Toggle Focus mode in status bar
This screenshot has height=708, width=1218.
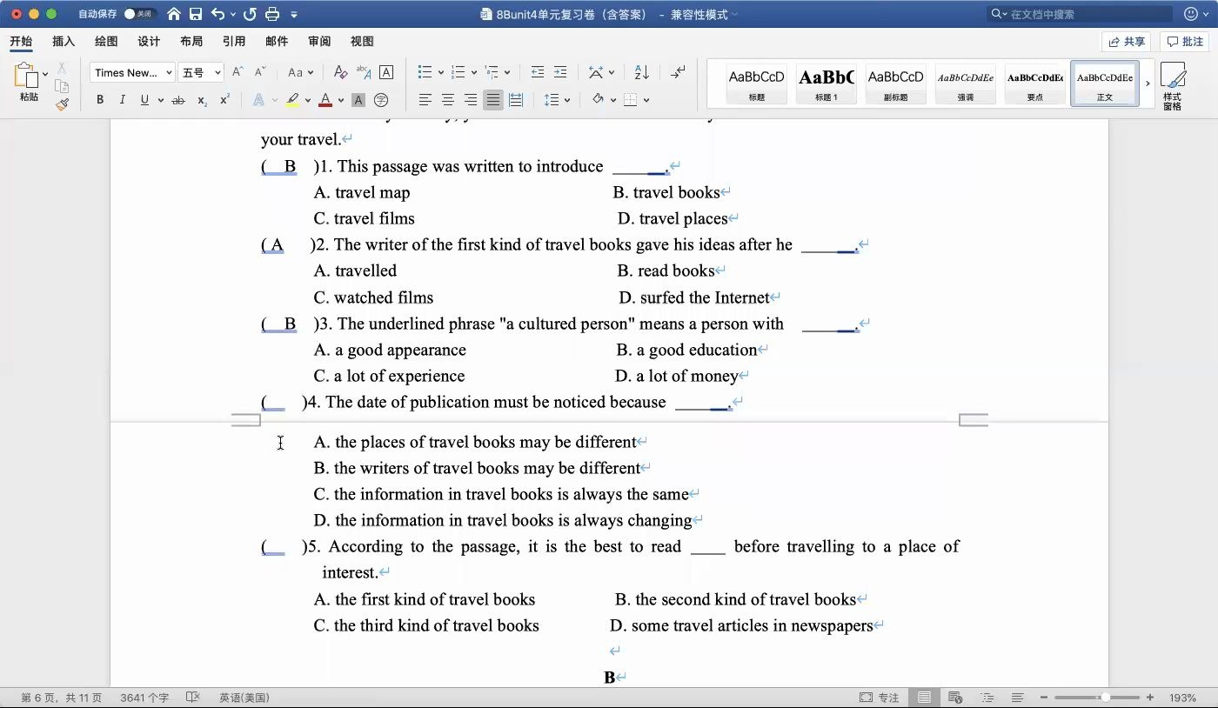880,698
